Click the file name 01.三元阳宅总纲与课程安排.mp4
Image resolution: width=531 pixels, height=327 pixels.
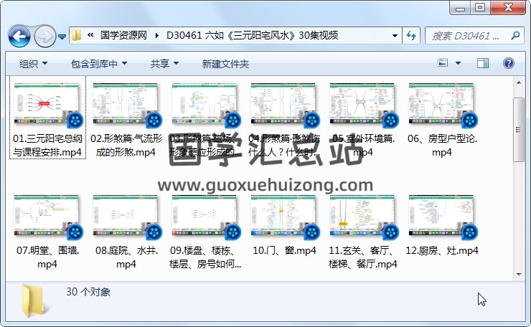(x=47, y=146)
